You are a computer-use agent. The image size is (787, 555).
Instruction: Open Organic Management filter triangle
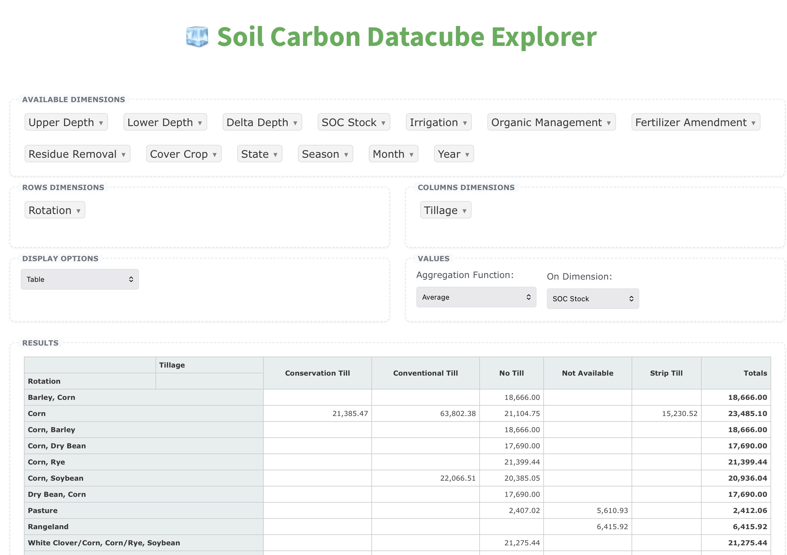tap(609, 123)
